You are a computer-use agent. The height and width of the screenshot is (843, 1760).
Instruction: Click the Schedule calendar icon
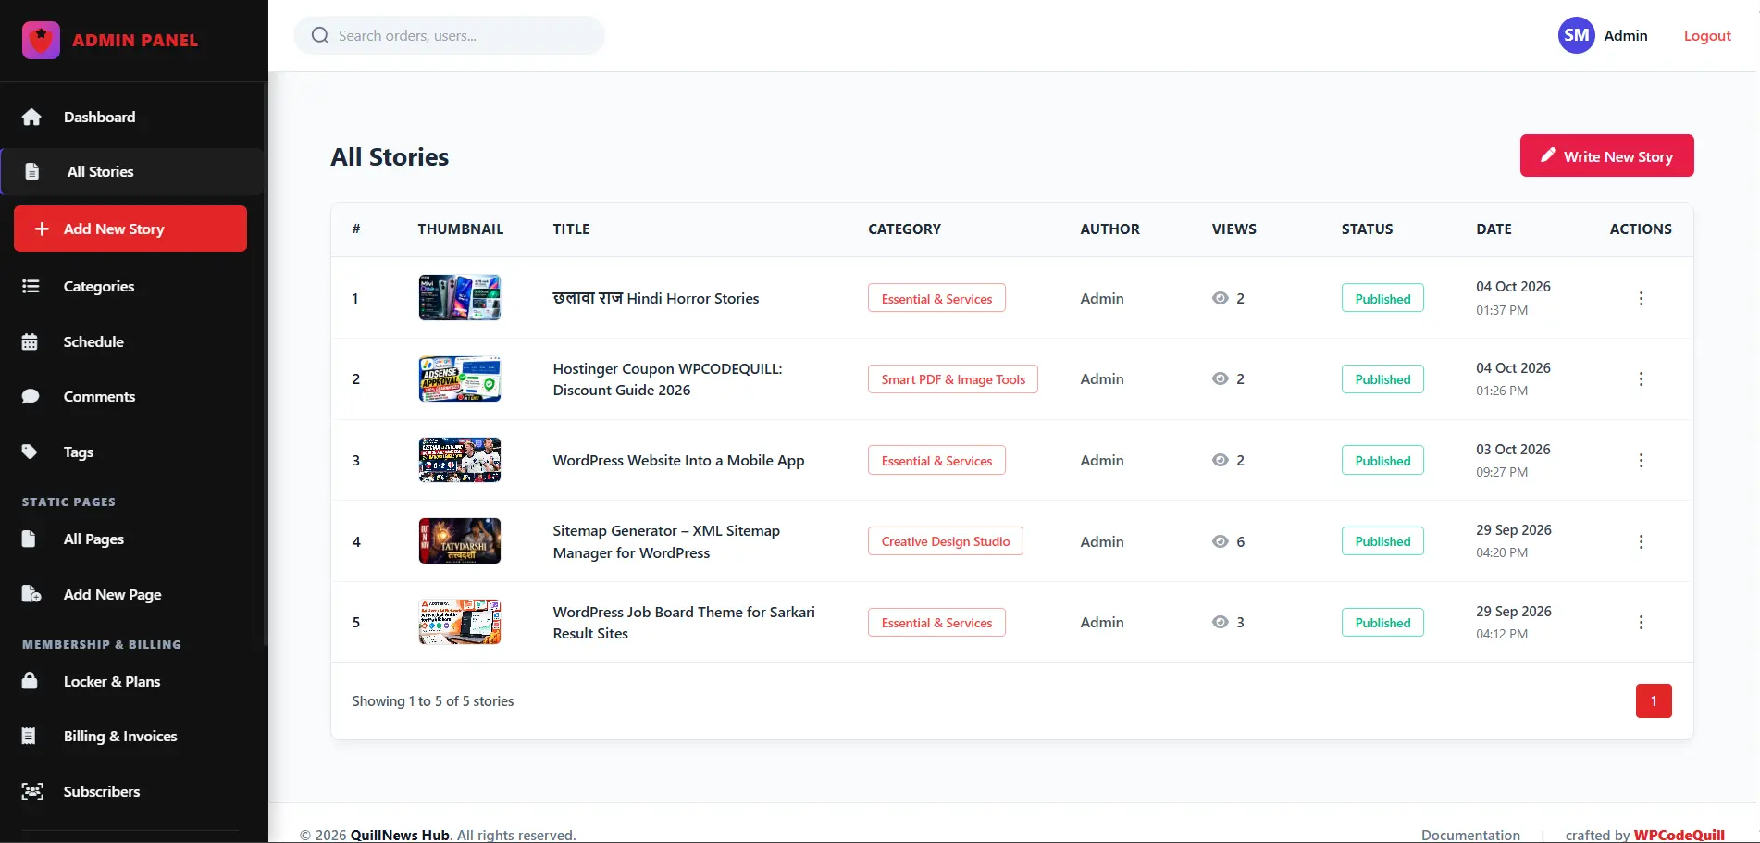coord(30,341)
